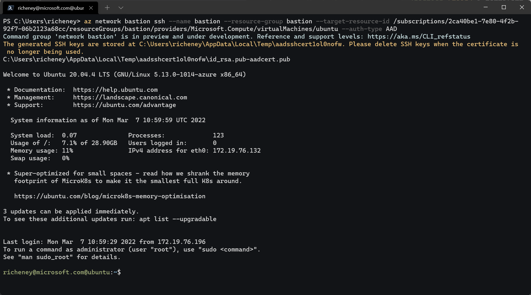Viewport: 531px width, 295px height.
Task: Maximize the terminal window
Action: (x=504, y=7)
